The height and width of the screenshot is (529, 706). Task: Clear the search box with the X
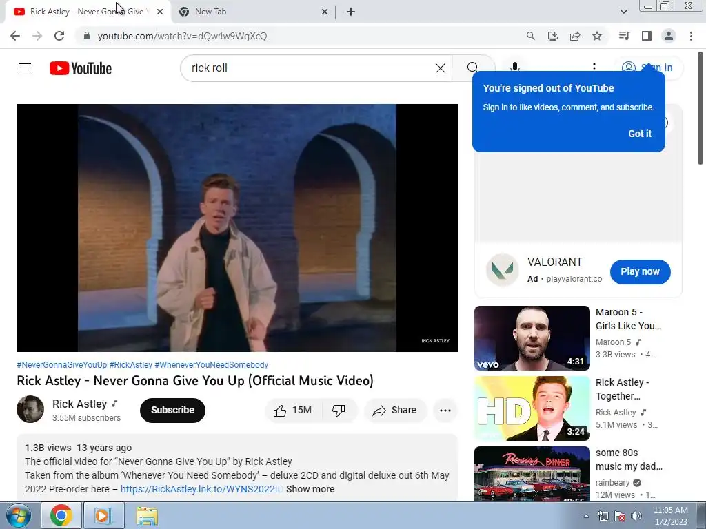coord(441,68)
